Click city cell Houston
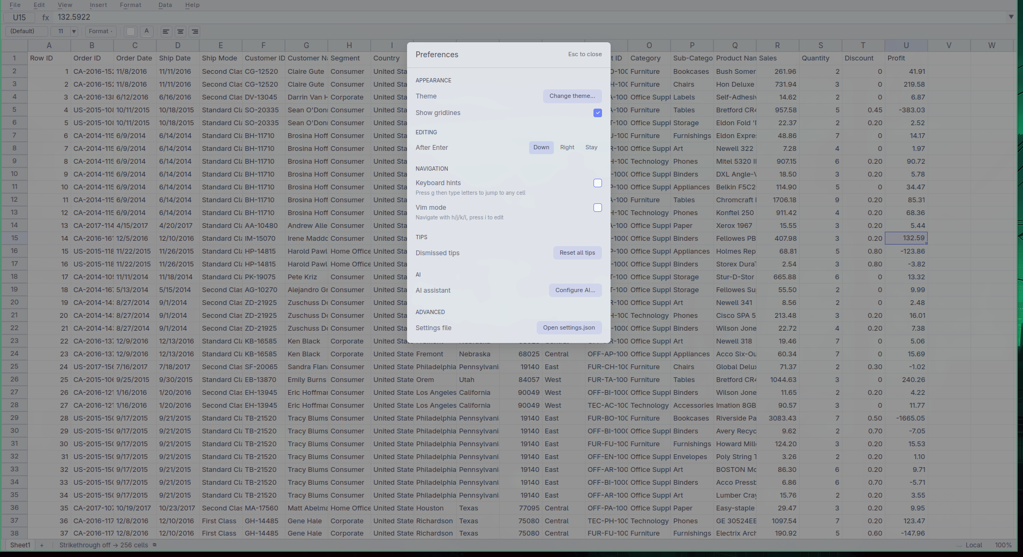1023x557 pixels. (435, 508)
